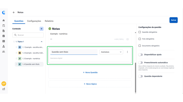This screenshot has width=183, height=102.
Task: Enable Disponibilizar ajuda switch
Action: point(140,55)
